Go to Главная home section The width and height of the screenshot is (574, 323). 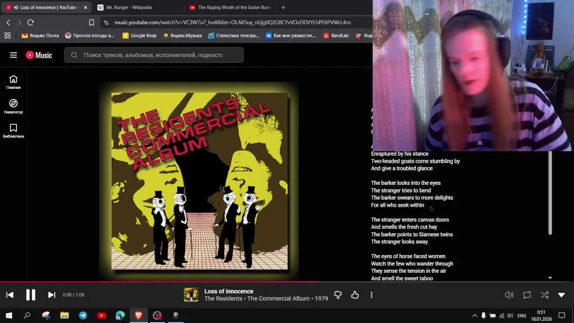(13, 82)
